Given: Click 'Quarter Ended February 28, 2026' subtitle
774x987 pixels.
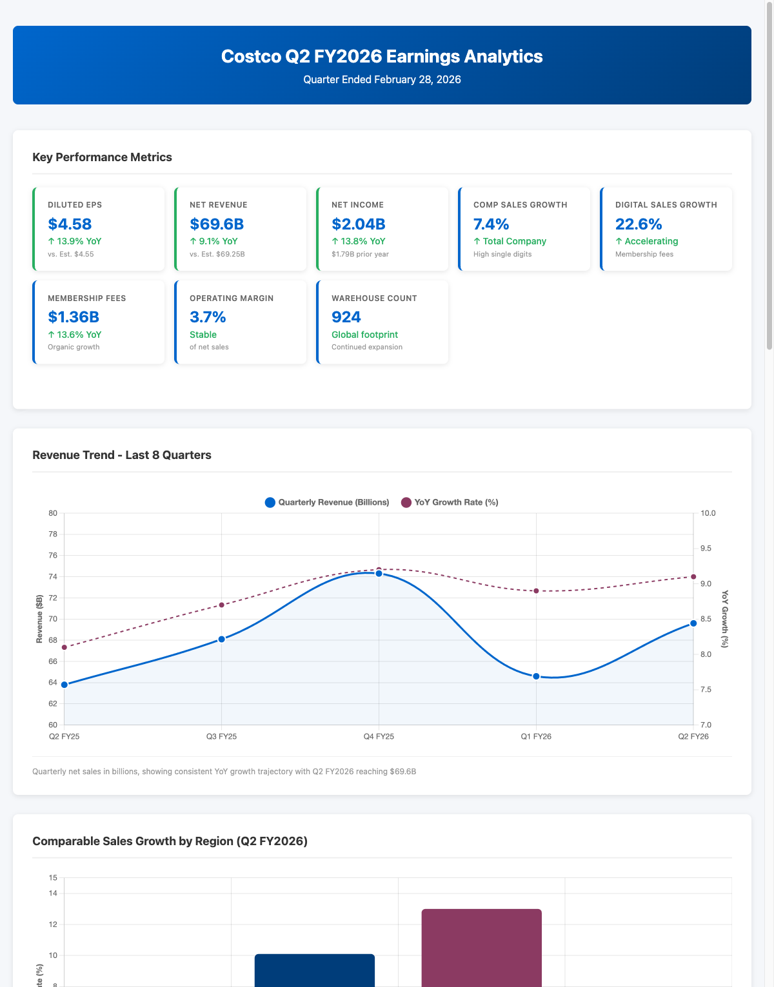Looking at the screenshot, I should [x=382, y=80].
